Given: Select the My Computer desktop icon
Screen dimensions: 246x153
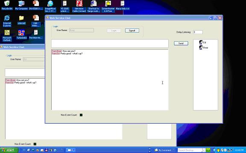Looking at the screenshot, I should pyautogui.click(x=21, y=5).
